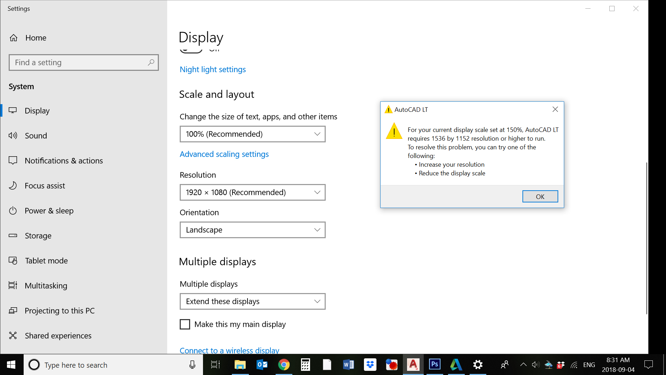The height and width of the screenshot is (375, 666).
Task: Open Dropbox from the taskbar
Action: (x=370, y=365)
